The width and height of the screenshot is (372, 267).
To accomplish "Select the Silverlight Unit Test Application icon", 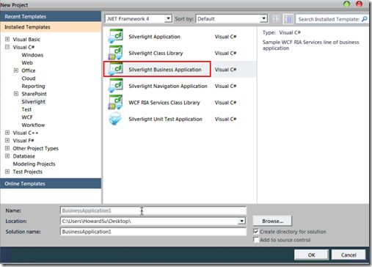I will pyautogui.click(x=115, y=119).
